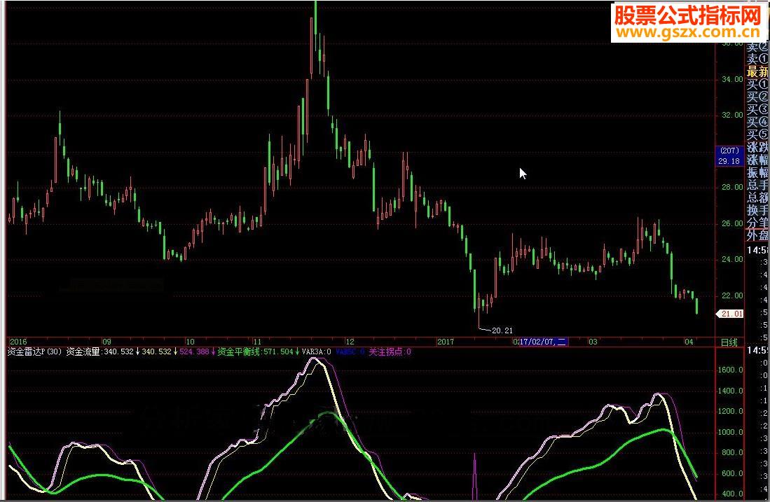The height and width of the screenshot is (502, 770).
Task: Click the 28.00 price axis label
Action: (x=732, y=187)
